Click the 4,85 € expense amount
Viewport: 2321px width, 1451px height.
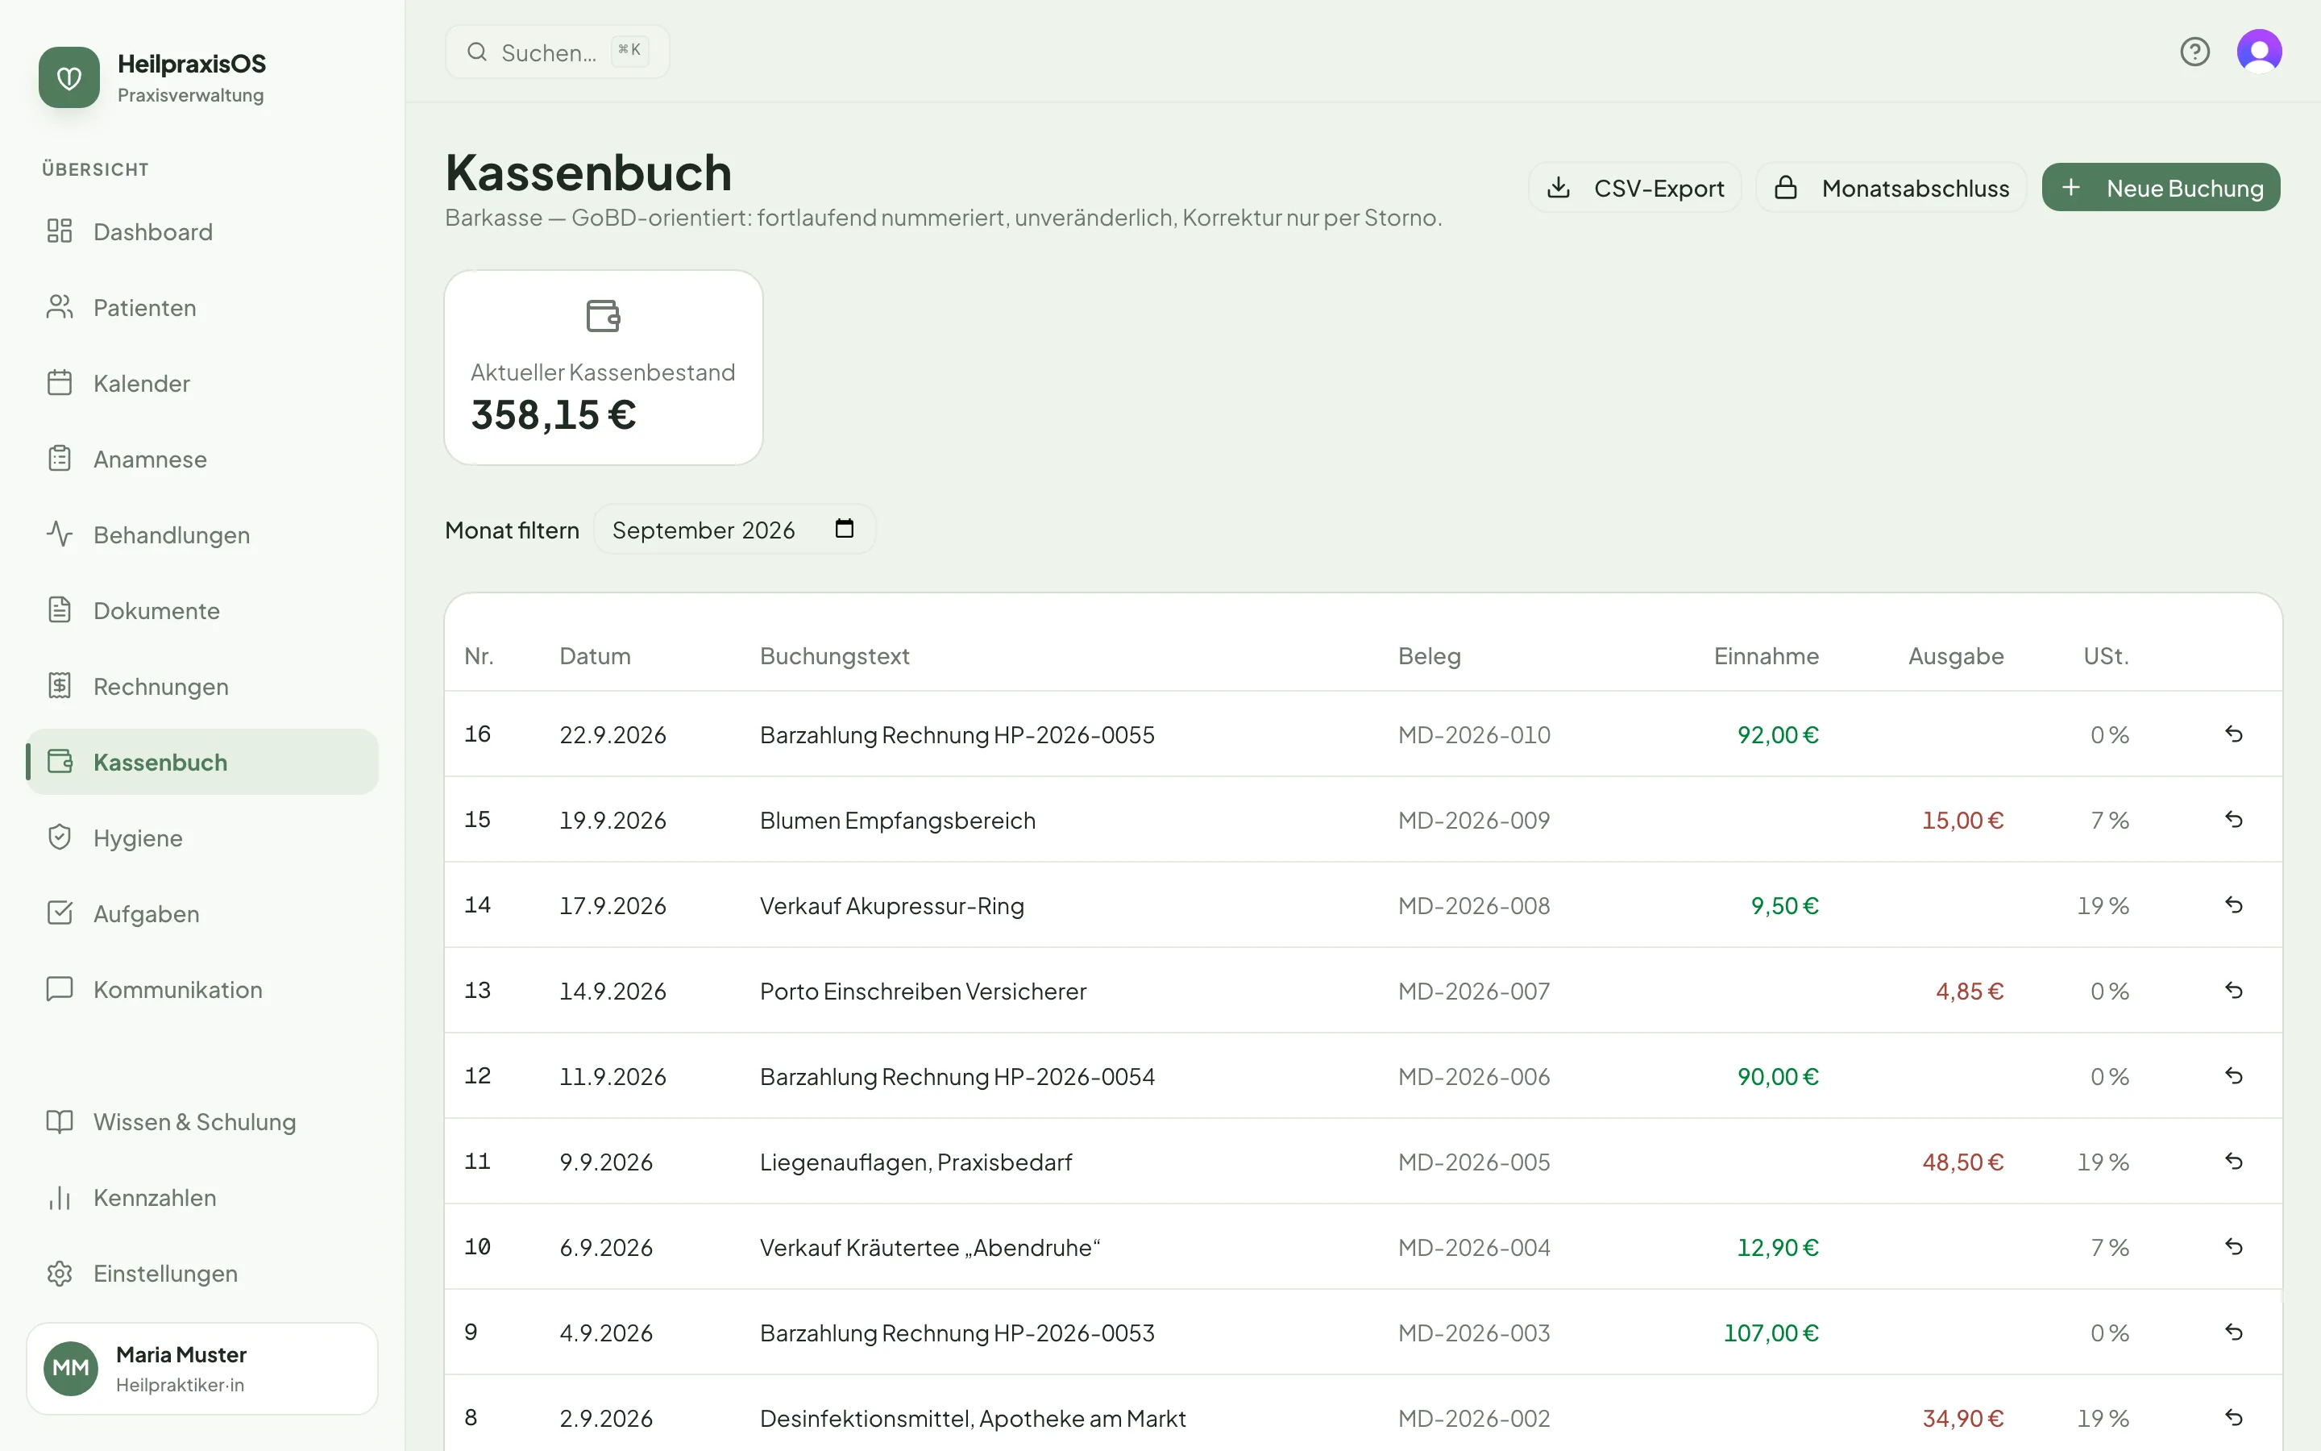[x=1969, y=992]
